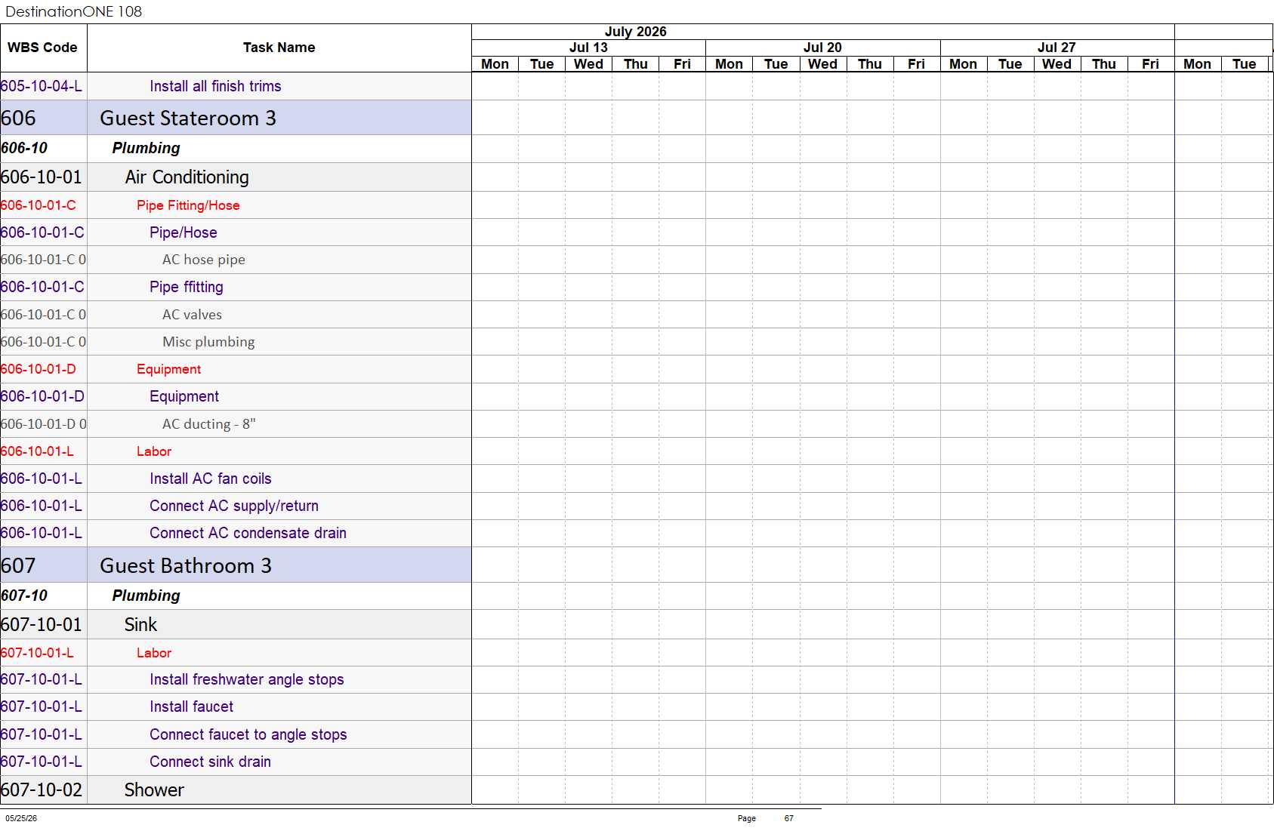Click Fri under the Jul 13 week

[x=682, y=64]
